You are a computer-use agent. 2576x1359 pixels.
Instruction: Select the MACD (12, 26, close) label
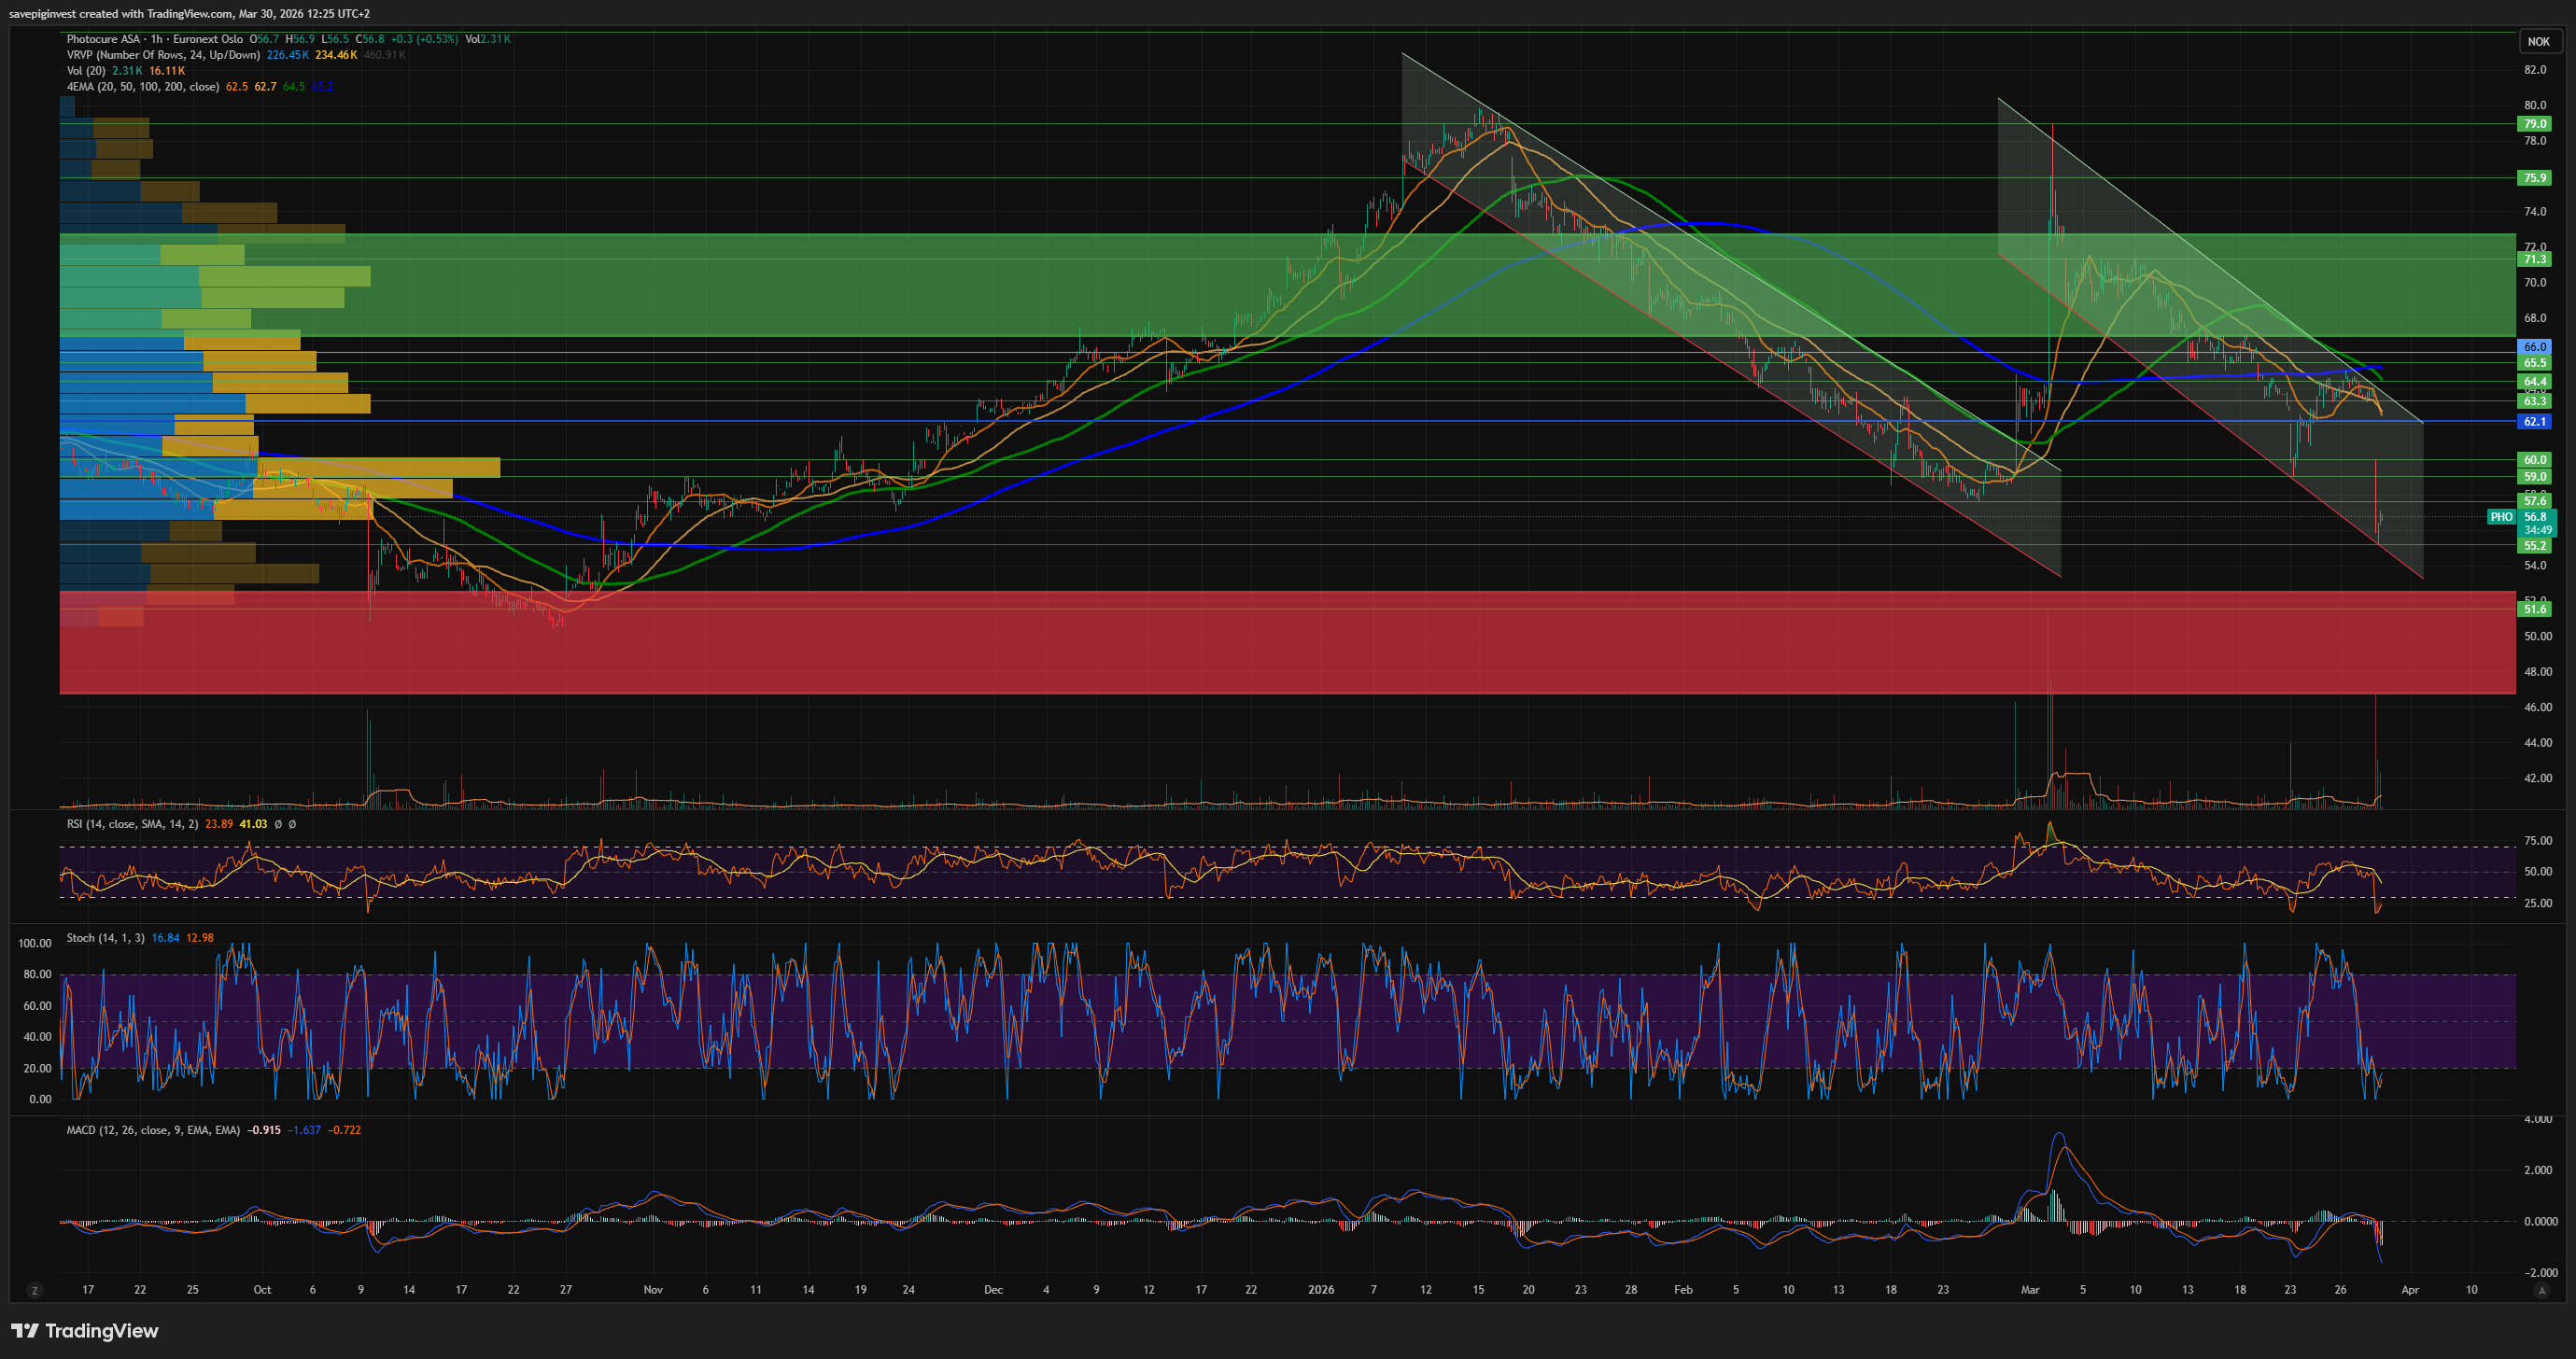click(152, 1130)
